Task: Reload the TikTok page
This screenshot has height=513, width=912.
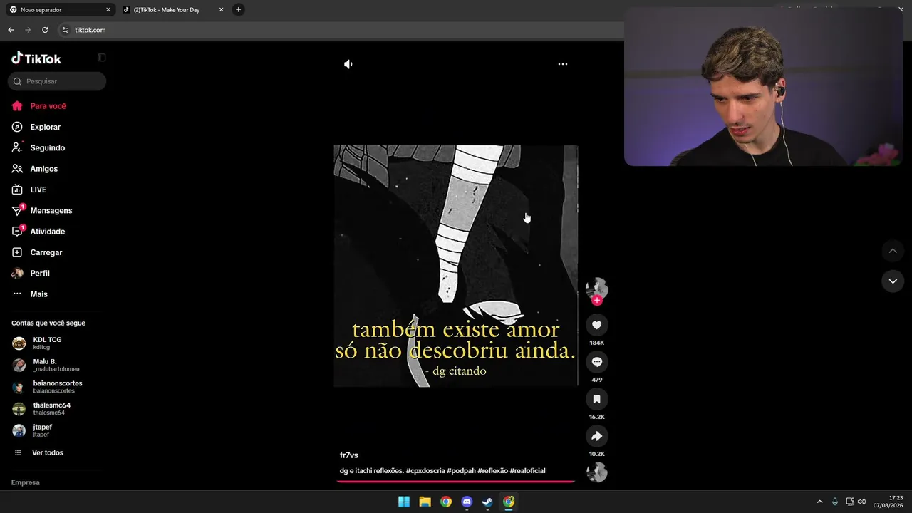Action: 45,30
